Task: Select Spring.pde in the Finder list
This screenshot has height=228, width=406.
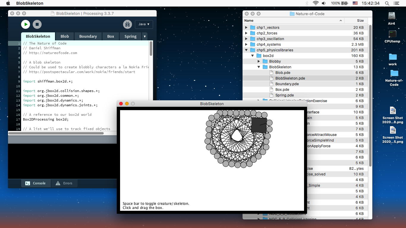Action: pos(284,95)
